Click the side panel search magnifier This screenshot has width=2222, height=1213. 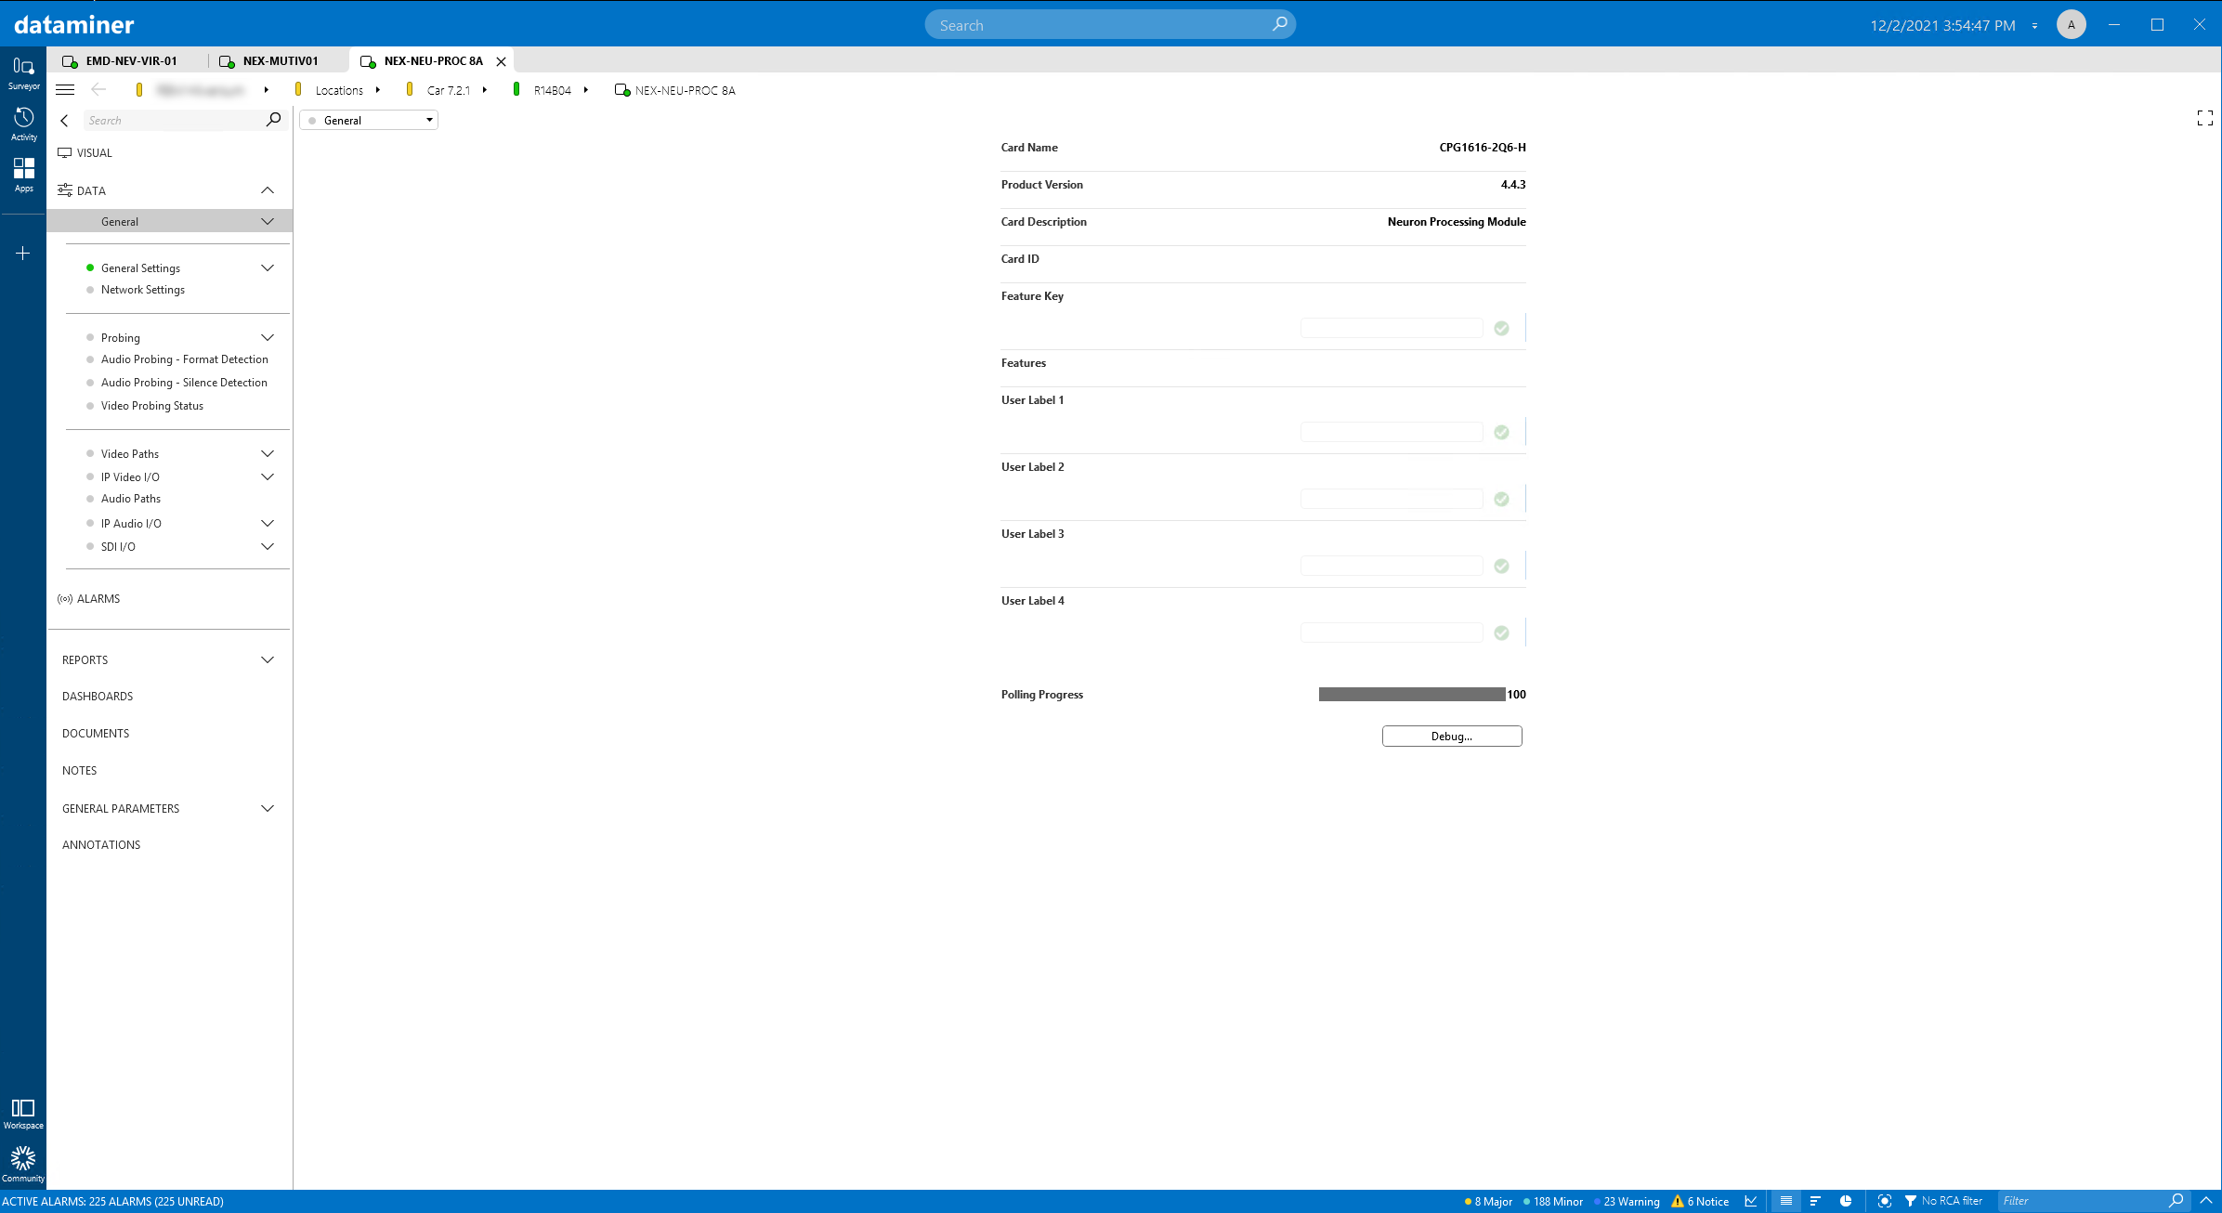pyautogui.click(x=273, y=120)
